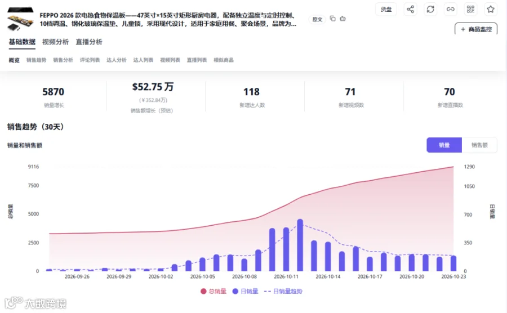Click the refresh data icon
The width and height of the screenshot is (507, 313).
[x=430, y=9]
